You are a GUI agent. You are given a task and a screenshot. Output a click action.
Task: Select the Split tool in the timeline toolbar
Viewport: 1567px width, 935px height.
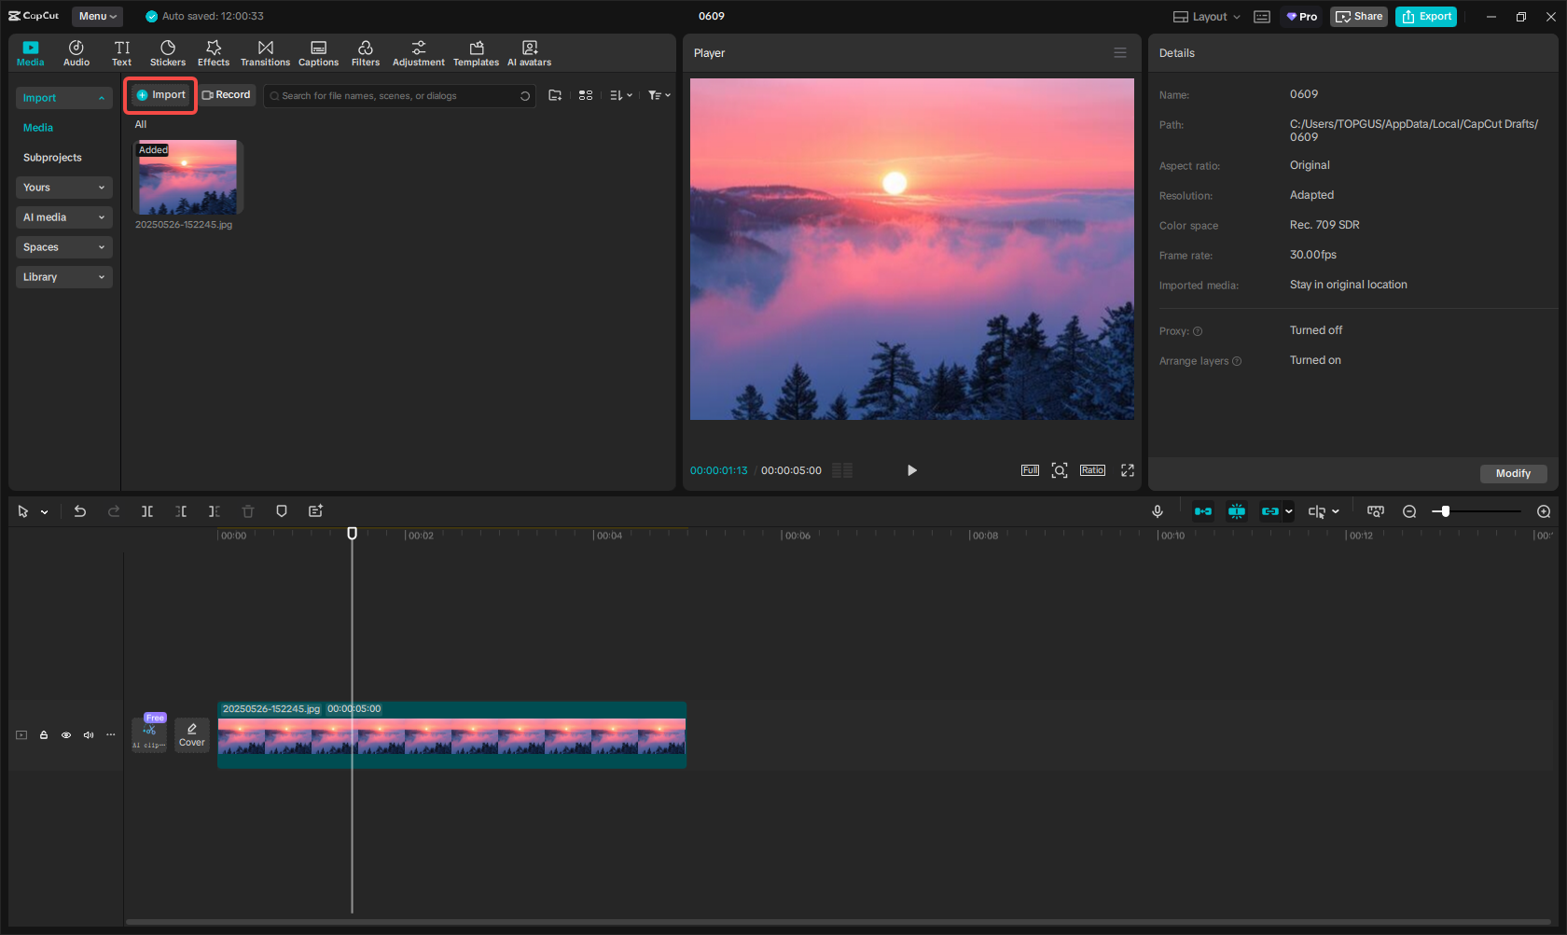coord(147,511)
